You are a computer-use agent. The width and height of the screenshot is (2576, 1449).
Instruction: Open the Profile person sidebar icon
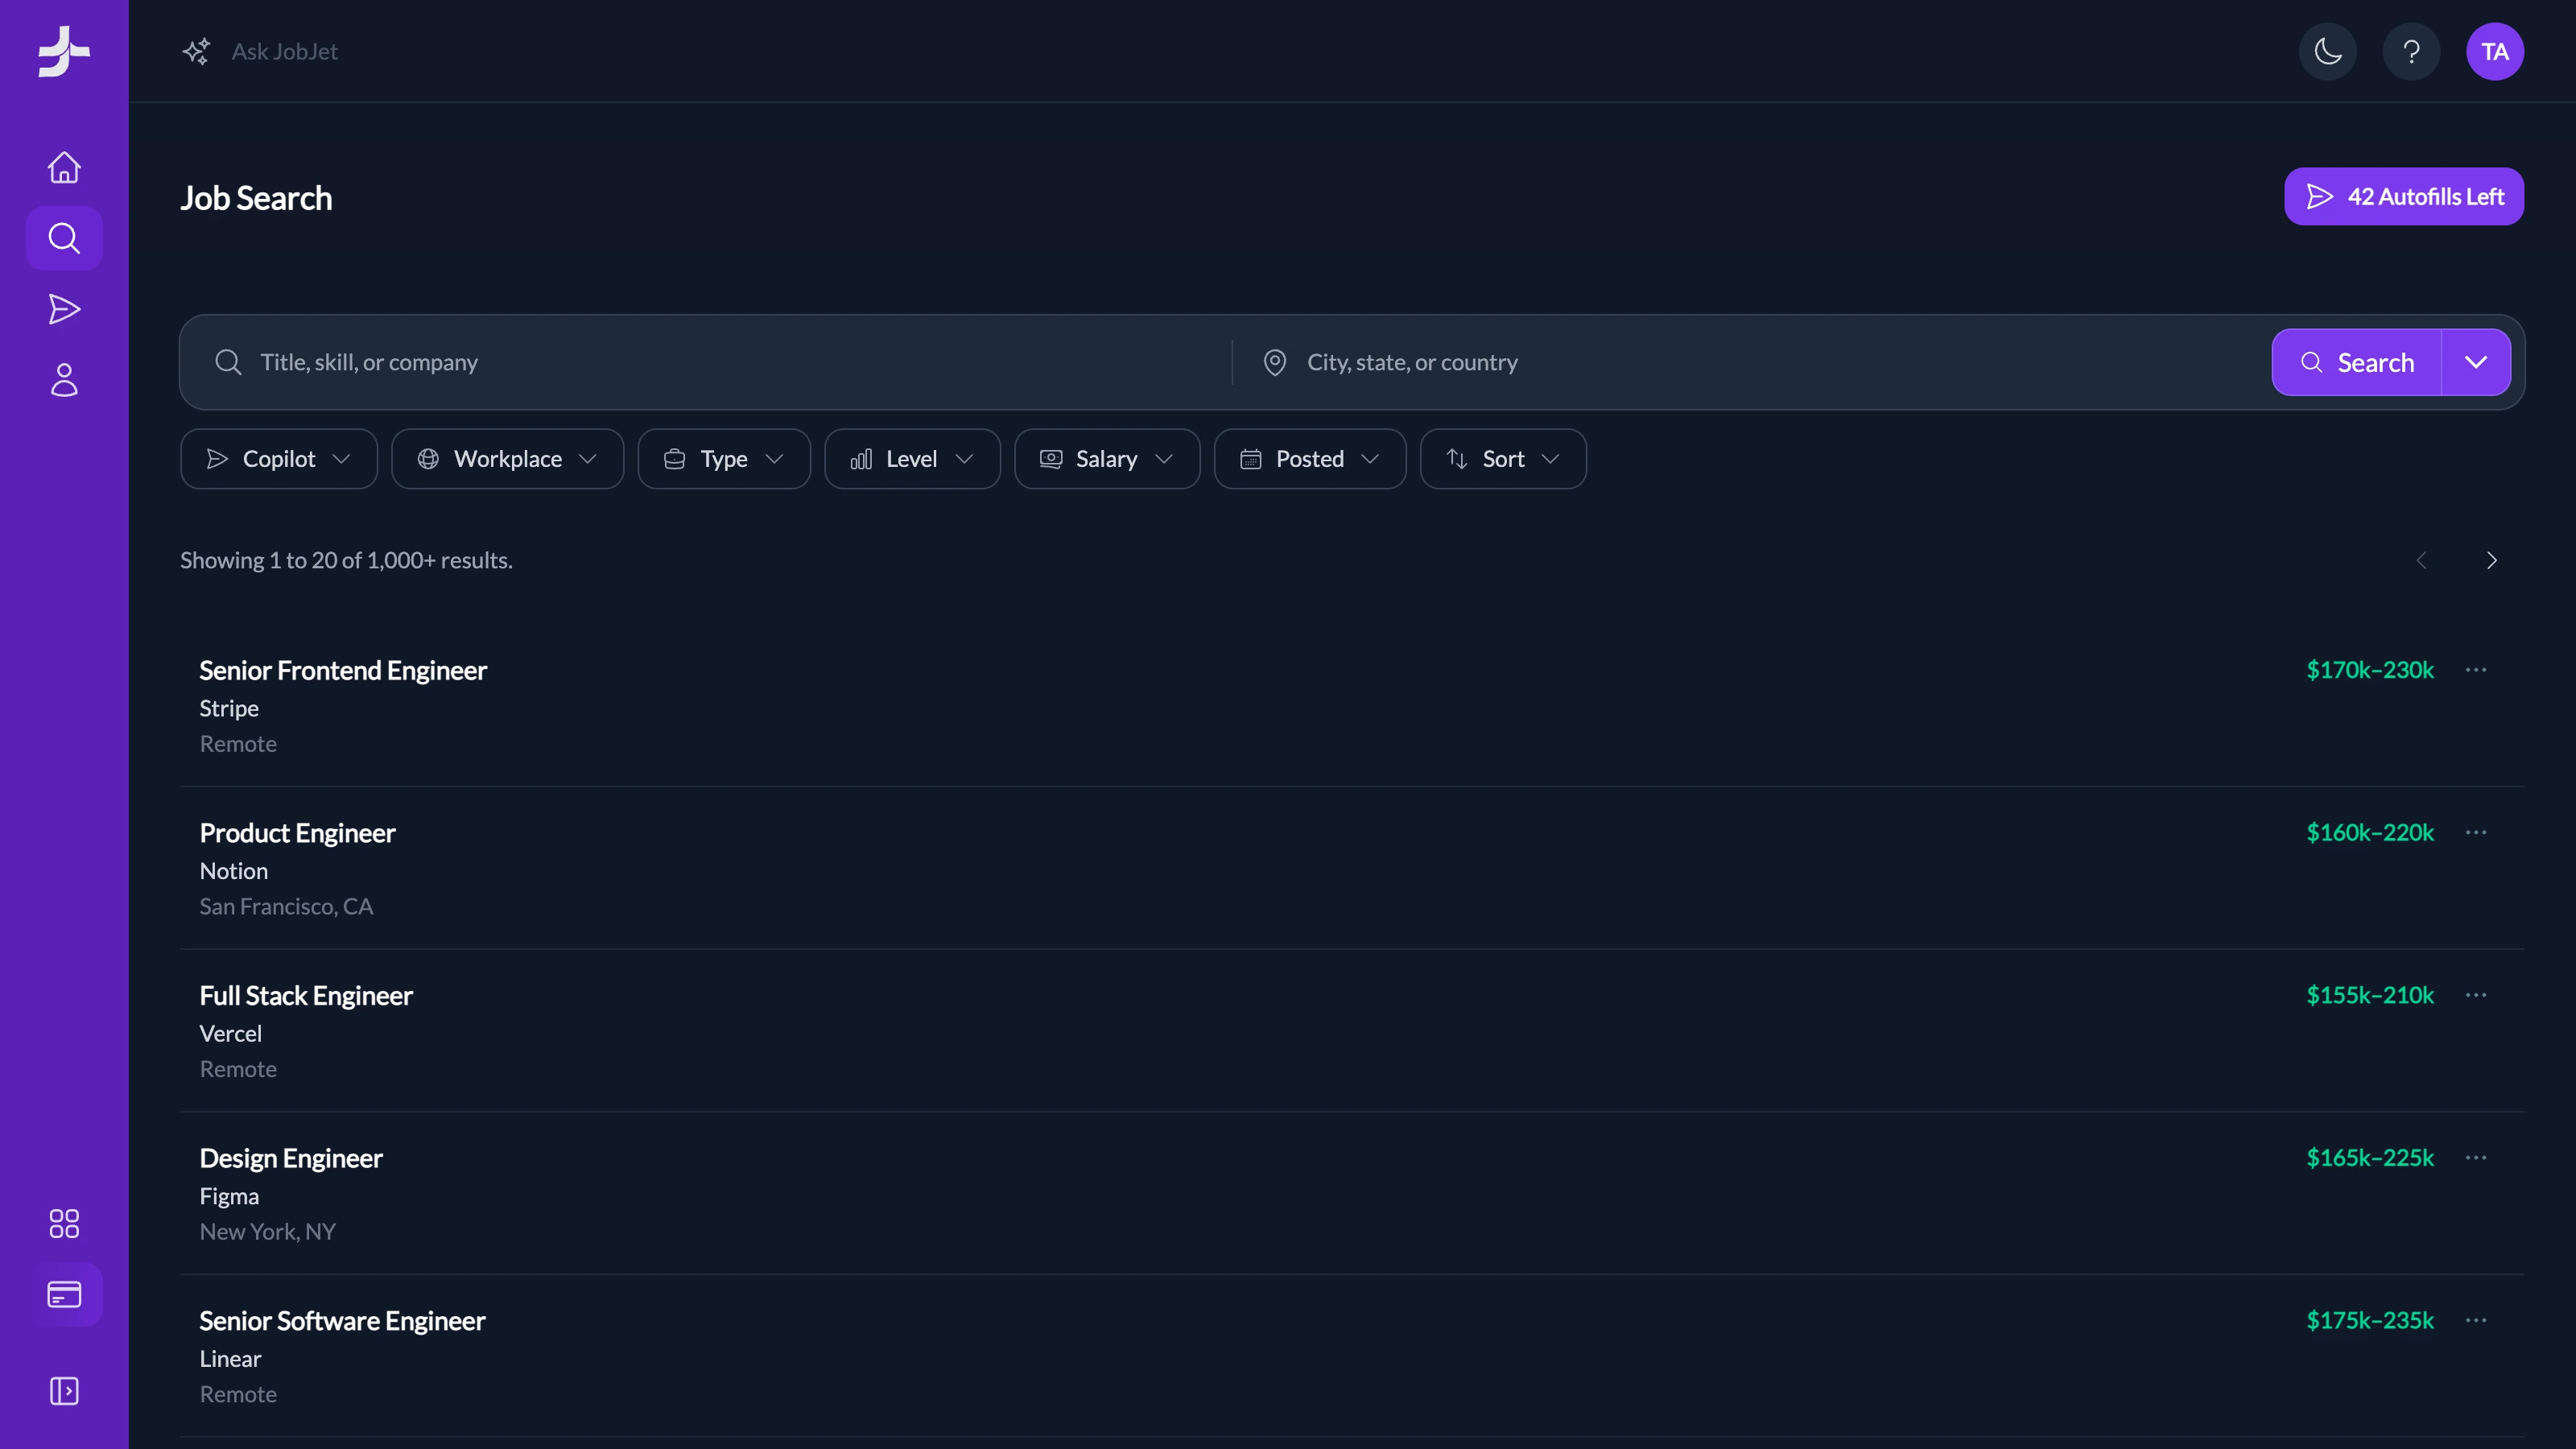pos(64,380)
